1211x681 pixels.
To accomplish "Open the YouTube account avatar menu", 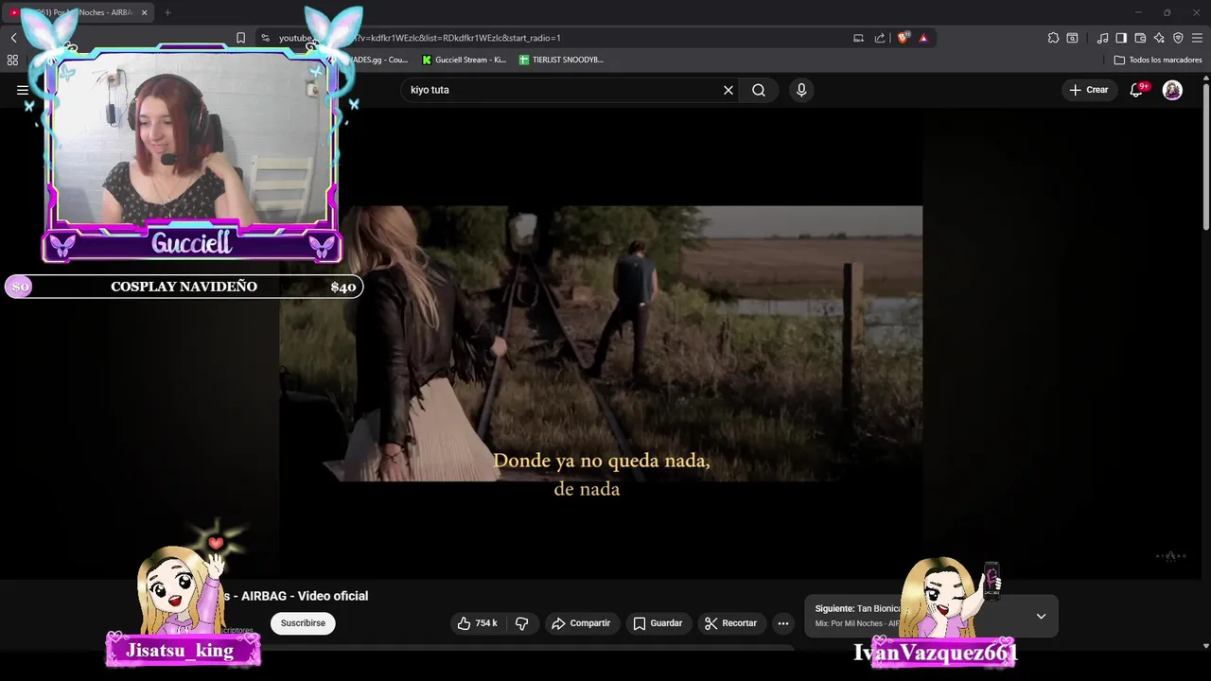I will [1172, 90].
